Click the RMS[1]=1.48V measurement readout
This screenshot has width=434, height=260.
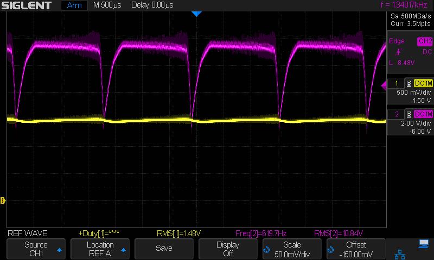coord(178,233)
